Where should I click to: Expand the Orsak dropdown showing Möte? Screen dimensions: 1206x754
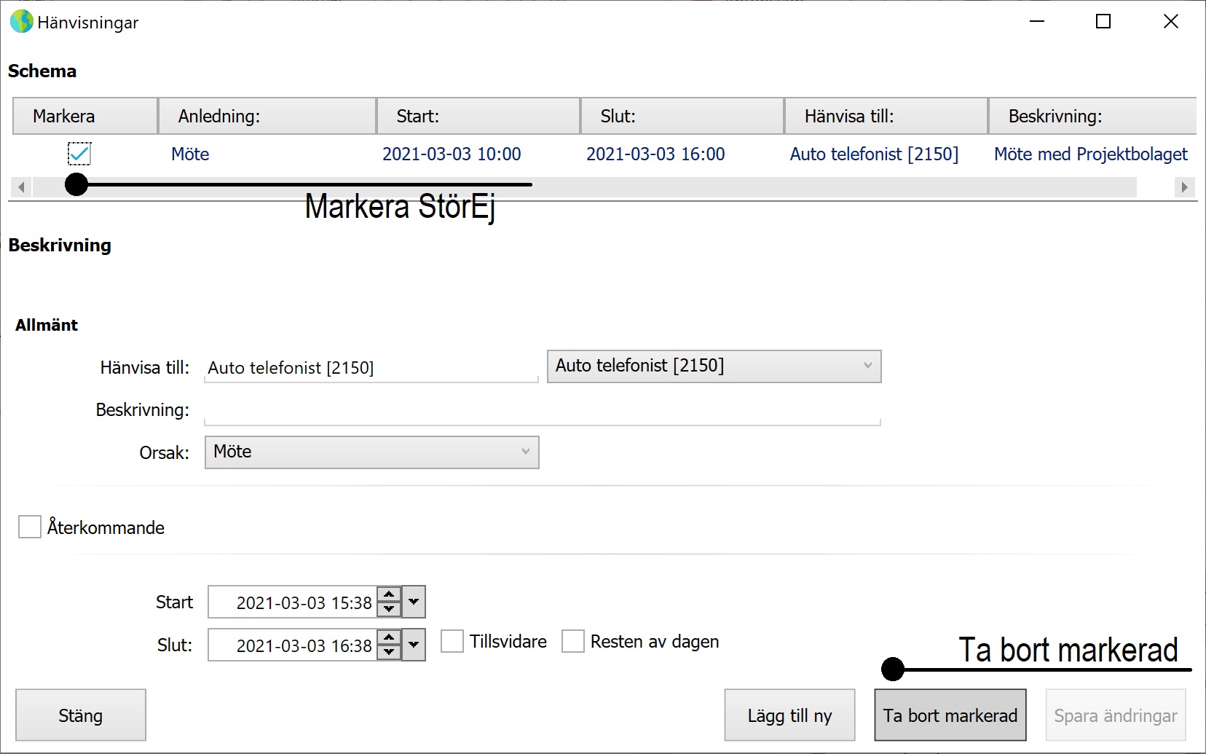372,452
